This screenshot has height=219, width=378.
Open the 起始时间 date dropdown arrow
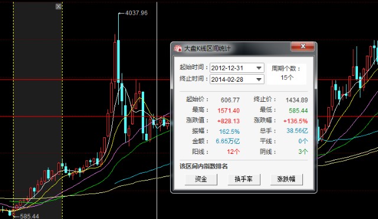pos(259,68)
